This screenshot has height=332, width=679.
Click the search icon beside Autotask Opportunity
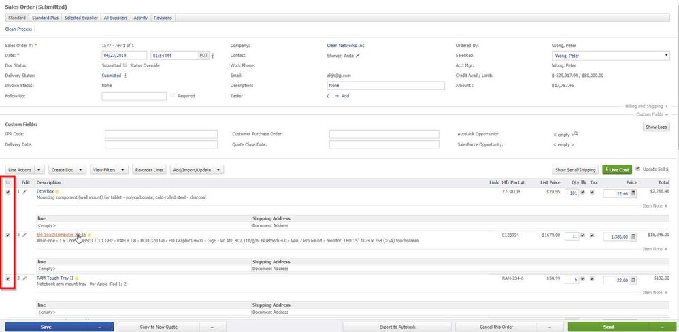point(576,134)
